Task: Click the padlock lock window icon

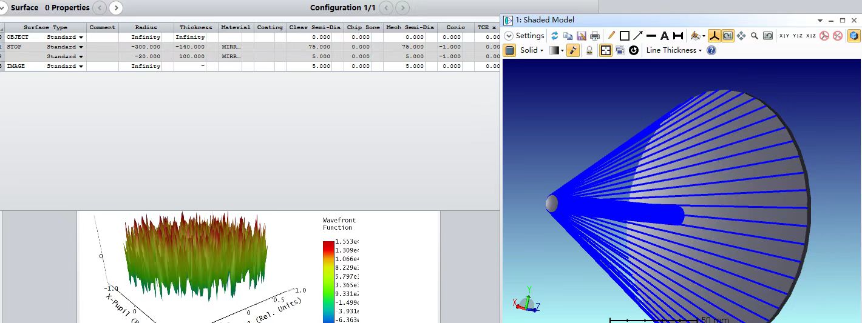Action: point(589,50)
